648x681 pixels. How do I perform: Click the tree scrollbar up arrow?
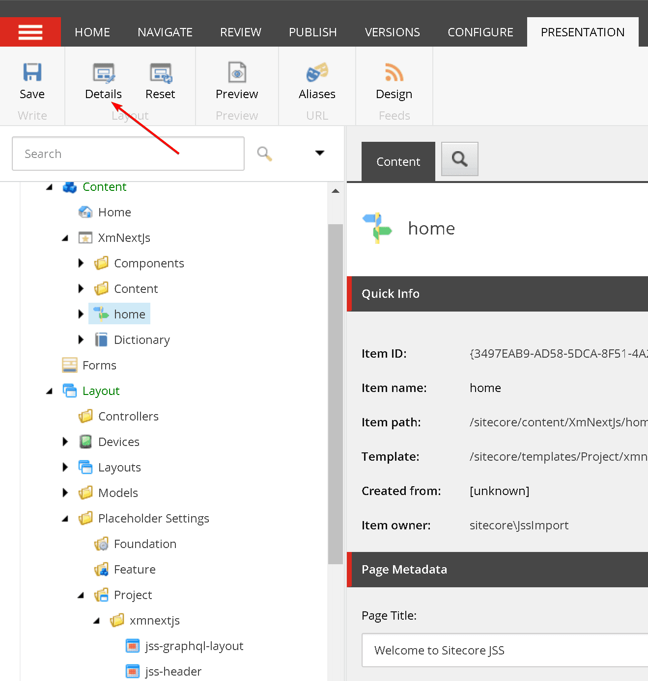coord(336,191)
